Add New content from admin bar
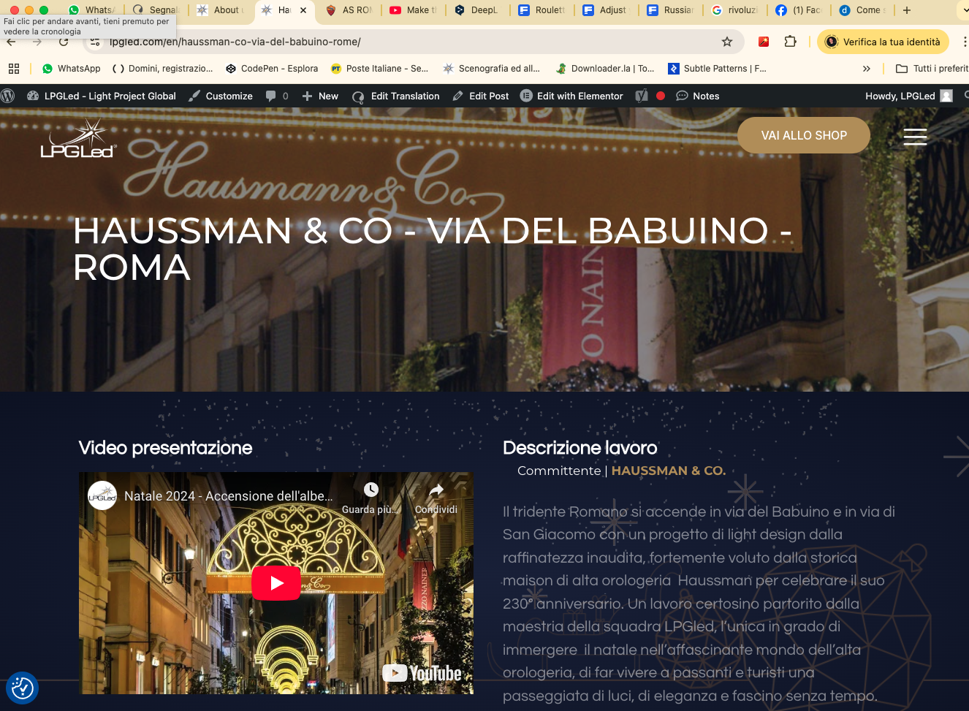 point(320,96)
